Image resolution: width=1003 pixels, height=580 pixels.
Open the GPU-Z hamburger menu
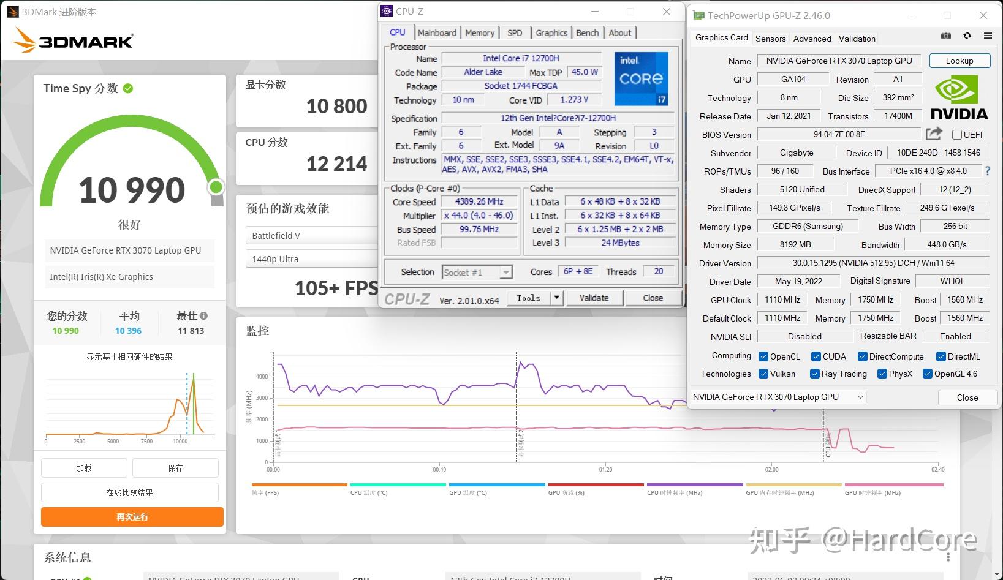(988, 36)
